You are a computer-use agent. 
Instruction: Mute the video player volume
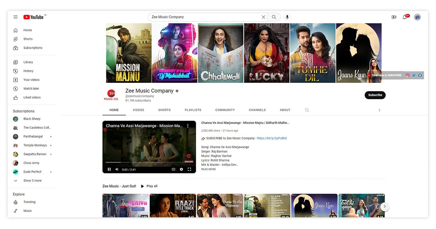pos(117,169)
